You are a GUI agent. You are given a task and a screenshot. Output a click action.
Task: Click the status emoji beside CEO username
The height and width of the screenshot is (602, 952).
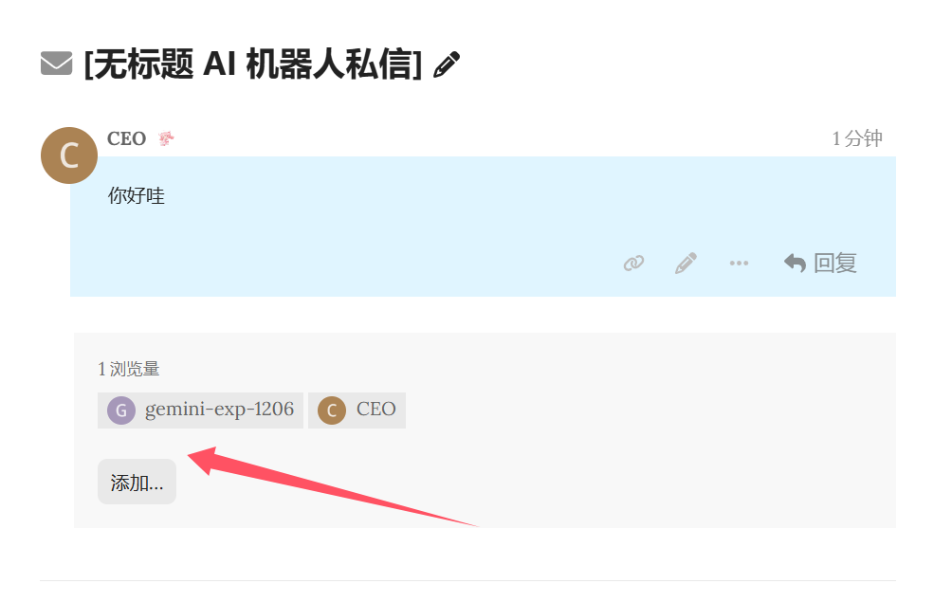click(x=166, y=139)
